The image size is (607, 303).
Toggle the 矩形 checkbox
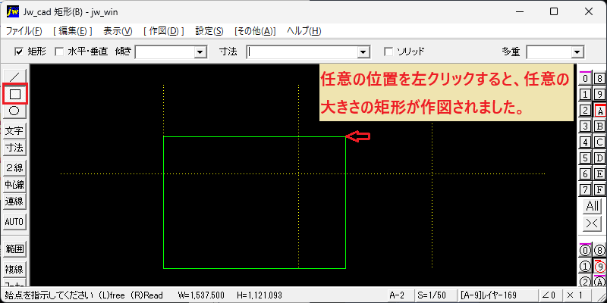pyautogui.click(x=18, y=52)
